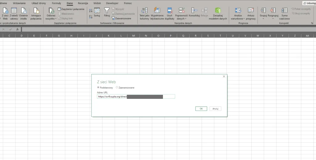Click Właściwości in the ribbon
The height and width of the screenshot is (160, 316).
(x=66, y=14)
